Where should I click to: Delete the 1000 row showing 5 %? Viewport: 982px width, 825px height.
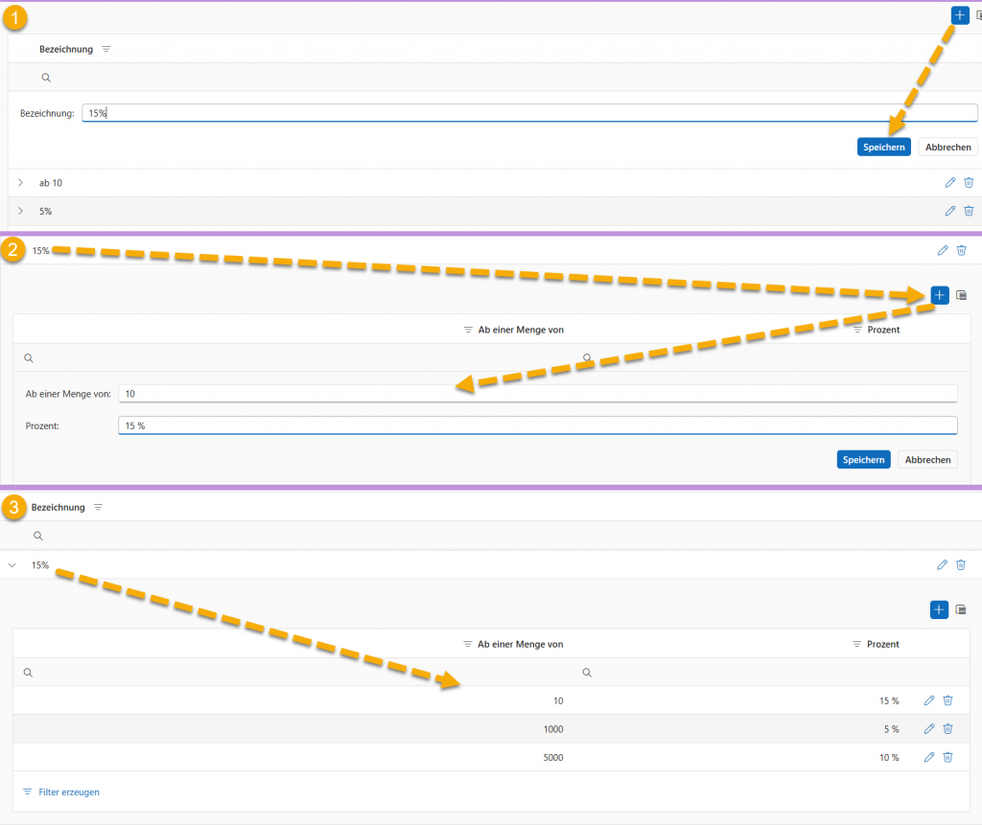pyautogui.click(x=947, y=729)
